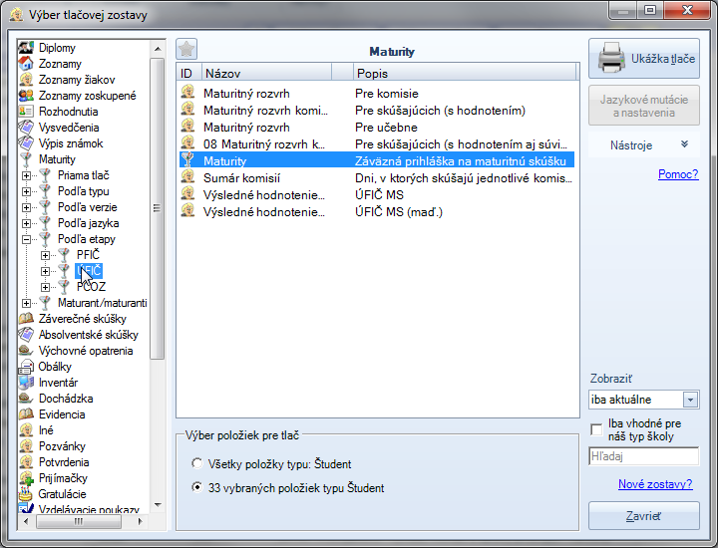This screenshot has height=548, width=719.
Task: Select the ÚFIČ MS (maď.) report row
Action: (x=377, y=211)
